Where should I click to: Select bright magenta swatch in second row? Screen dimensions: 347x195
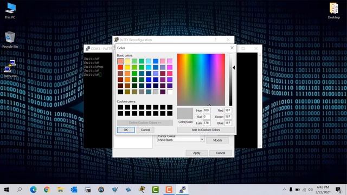(x=170, y=67)
